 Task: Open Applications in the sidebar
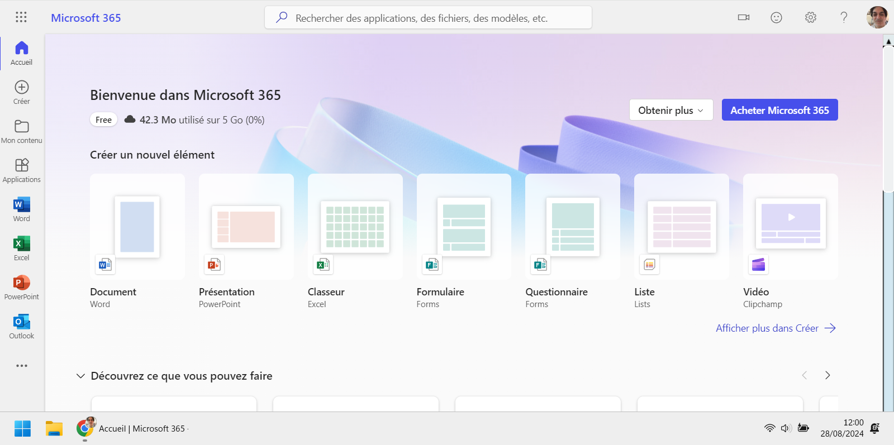[x=22, y=171]
